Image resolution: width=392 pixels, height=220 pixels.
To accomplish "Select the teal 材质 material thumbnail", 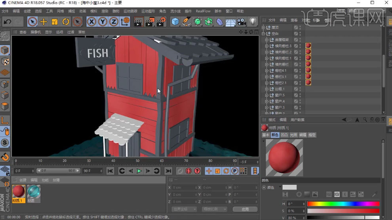I will tap(34, 192).
